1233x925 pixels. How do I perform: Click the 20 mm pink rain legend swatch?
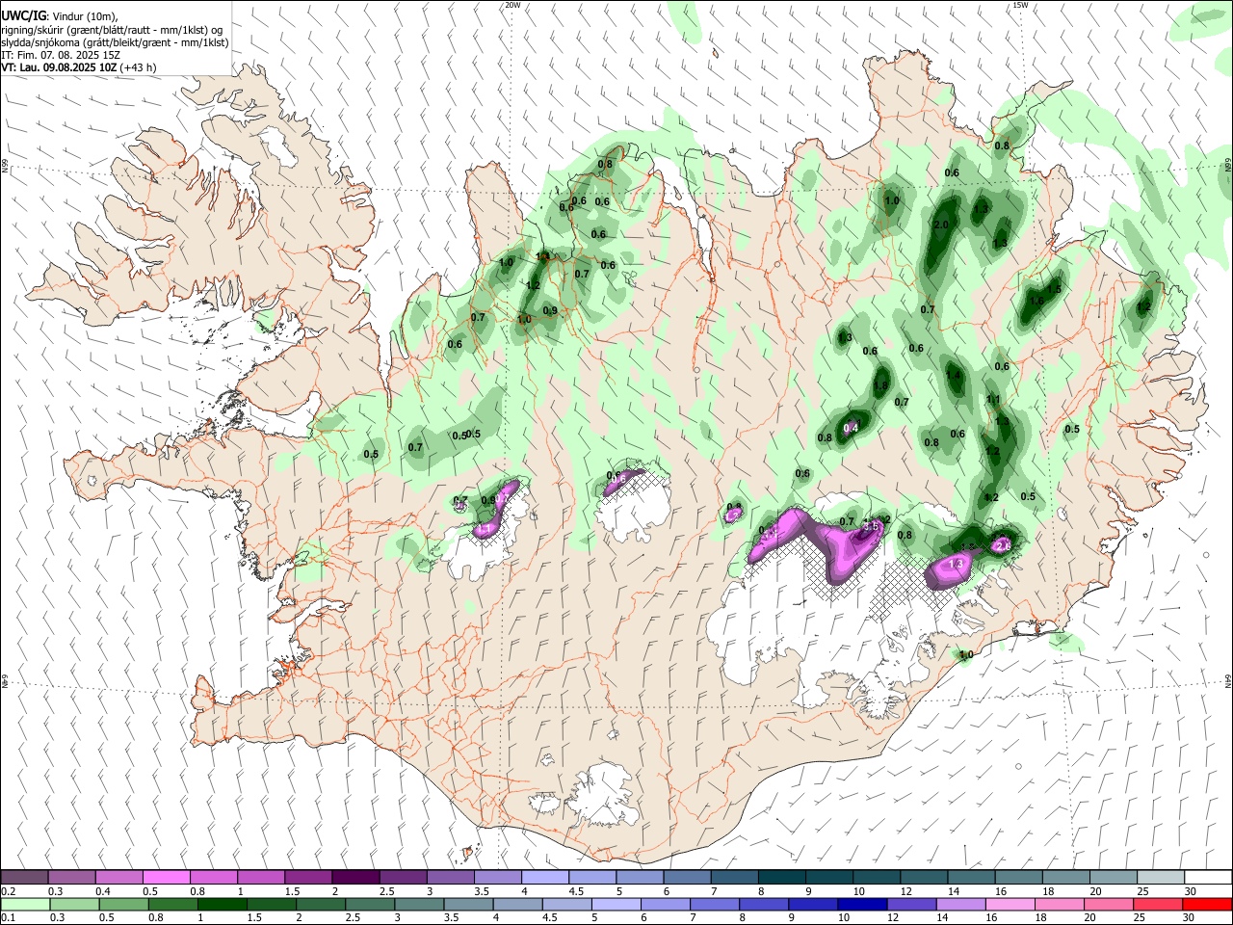pyautogui.click(x=1109, y=905)
